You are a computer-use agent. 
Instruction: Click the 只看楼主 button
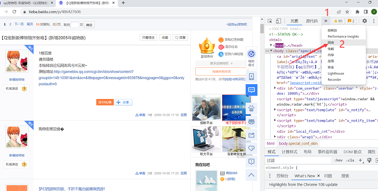(148, 37)
